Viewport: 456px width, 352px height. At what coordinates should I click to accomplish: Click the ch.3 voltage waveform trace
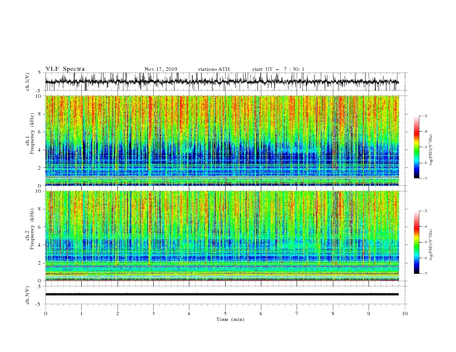click(x=222, y=294)
